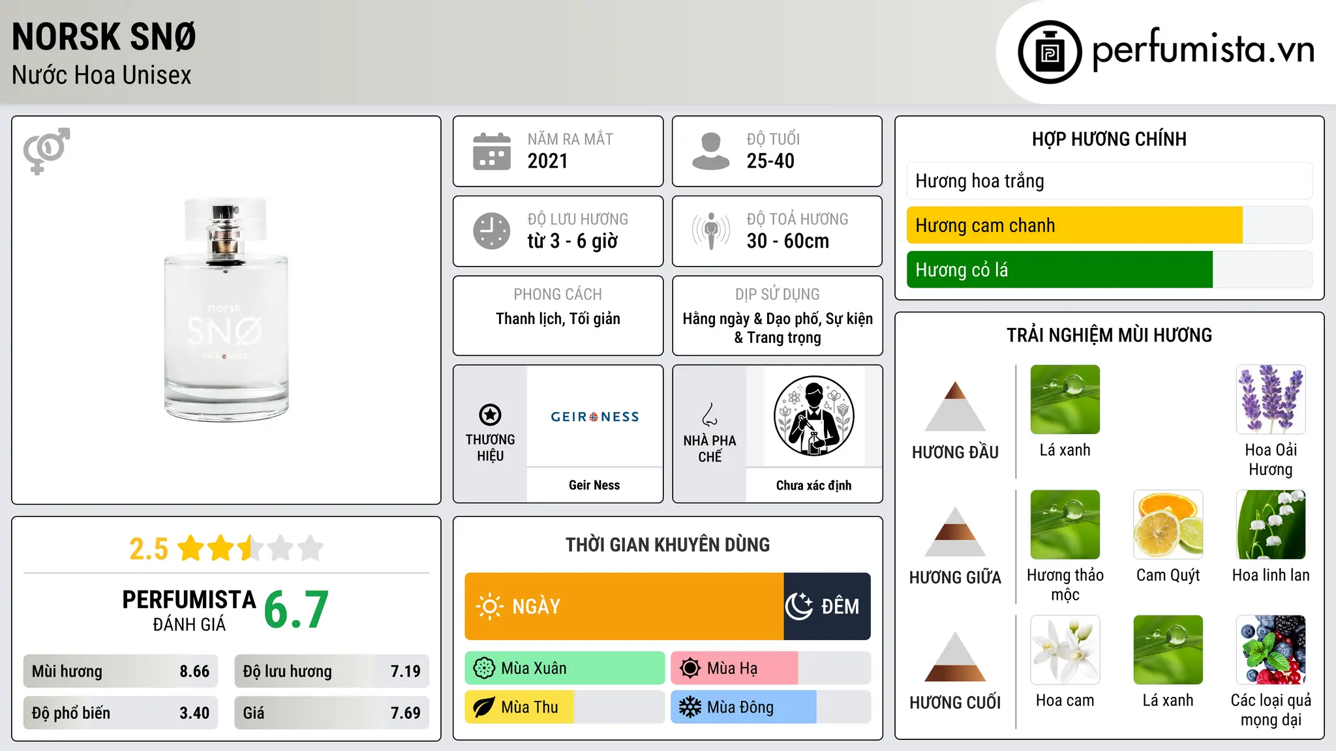Click the Độ lưu hương 7.19 score bar
Screen dimensions: 1336x751
click(332, 671)
